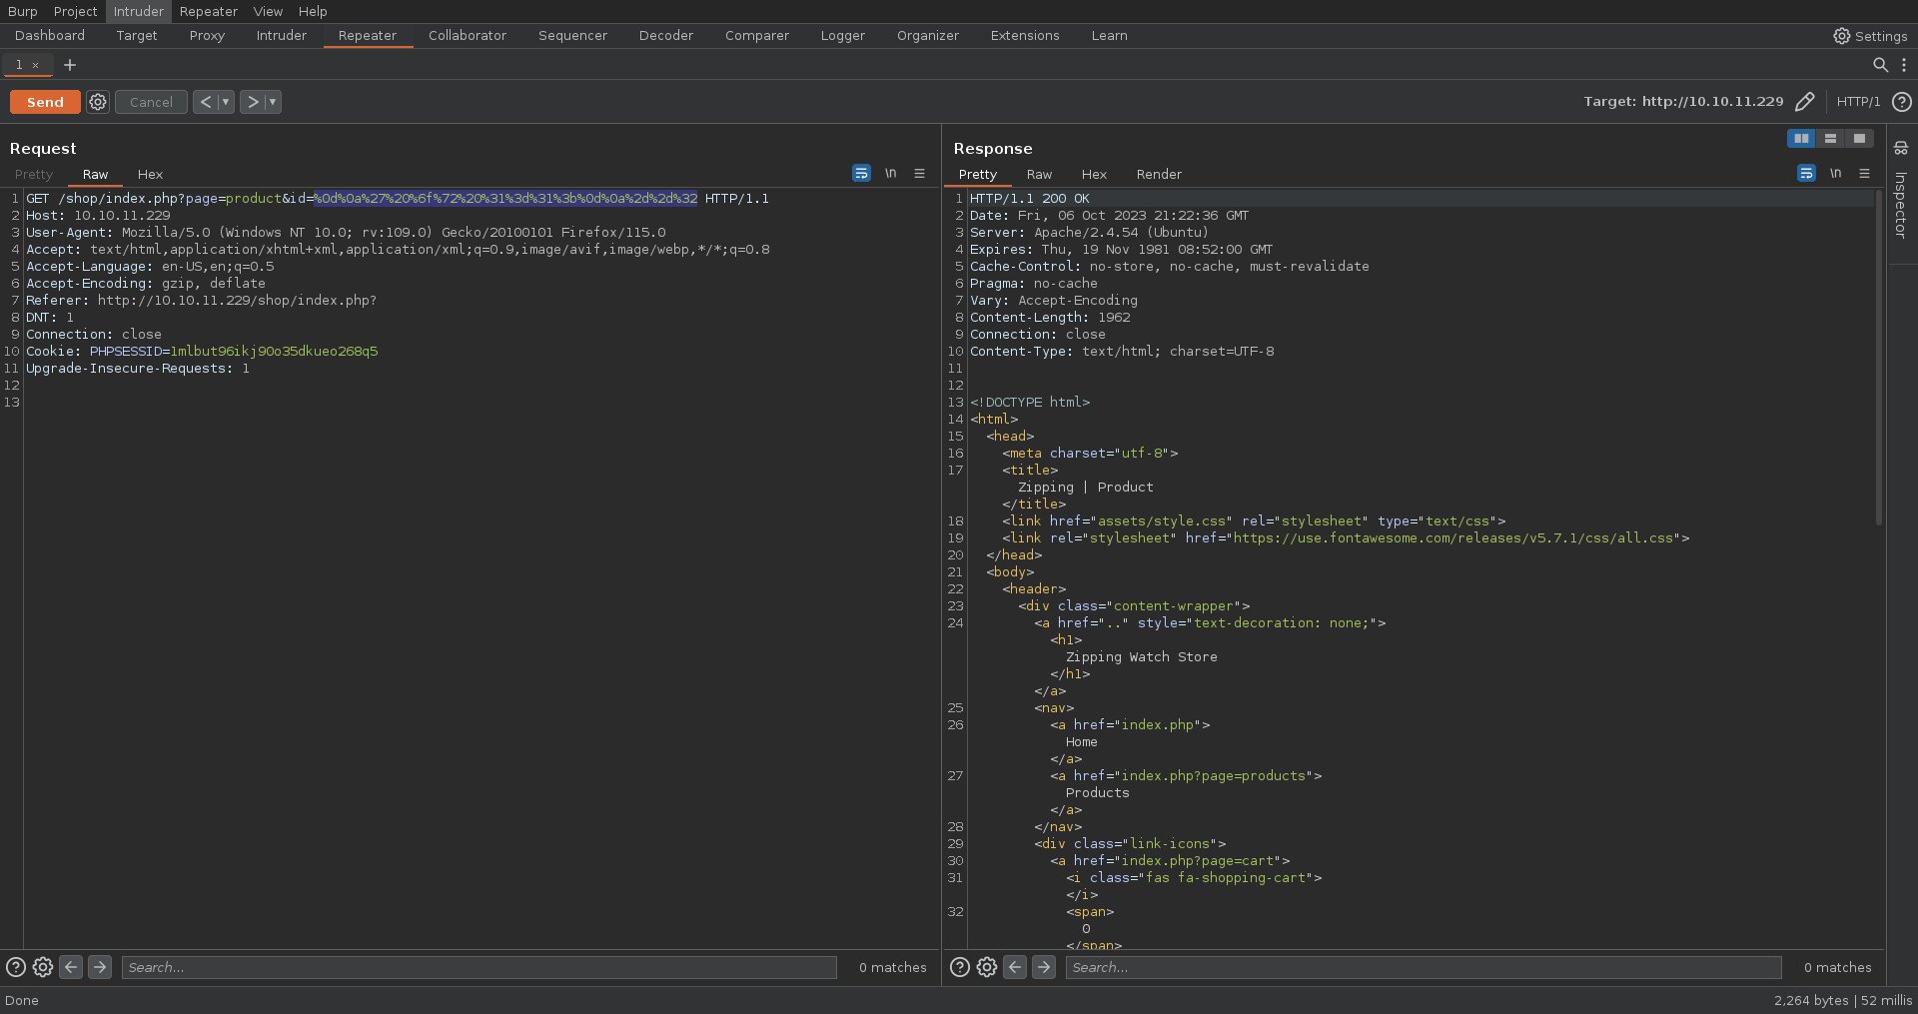Jump to next request search match
Screen dimensions: 1918x1014
100,967
